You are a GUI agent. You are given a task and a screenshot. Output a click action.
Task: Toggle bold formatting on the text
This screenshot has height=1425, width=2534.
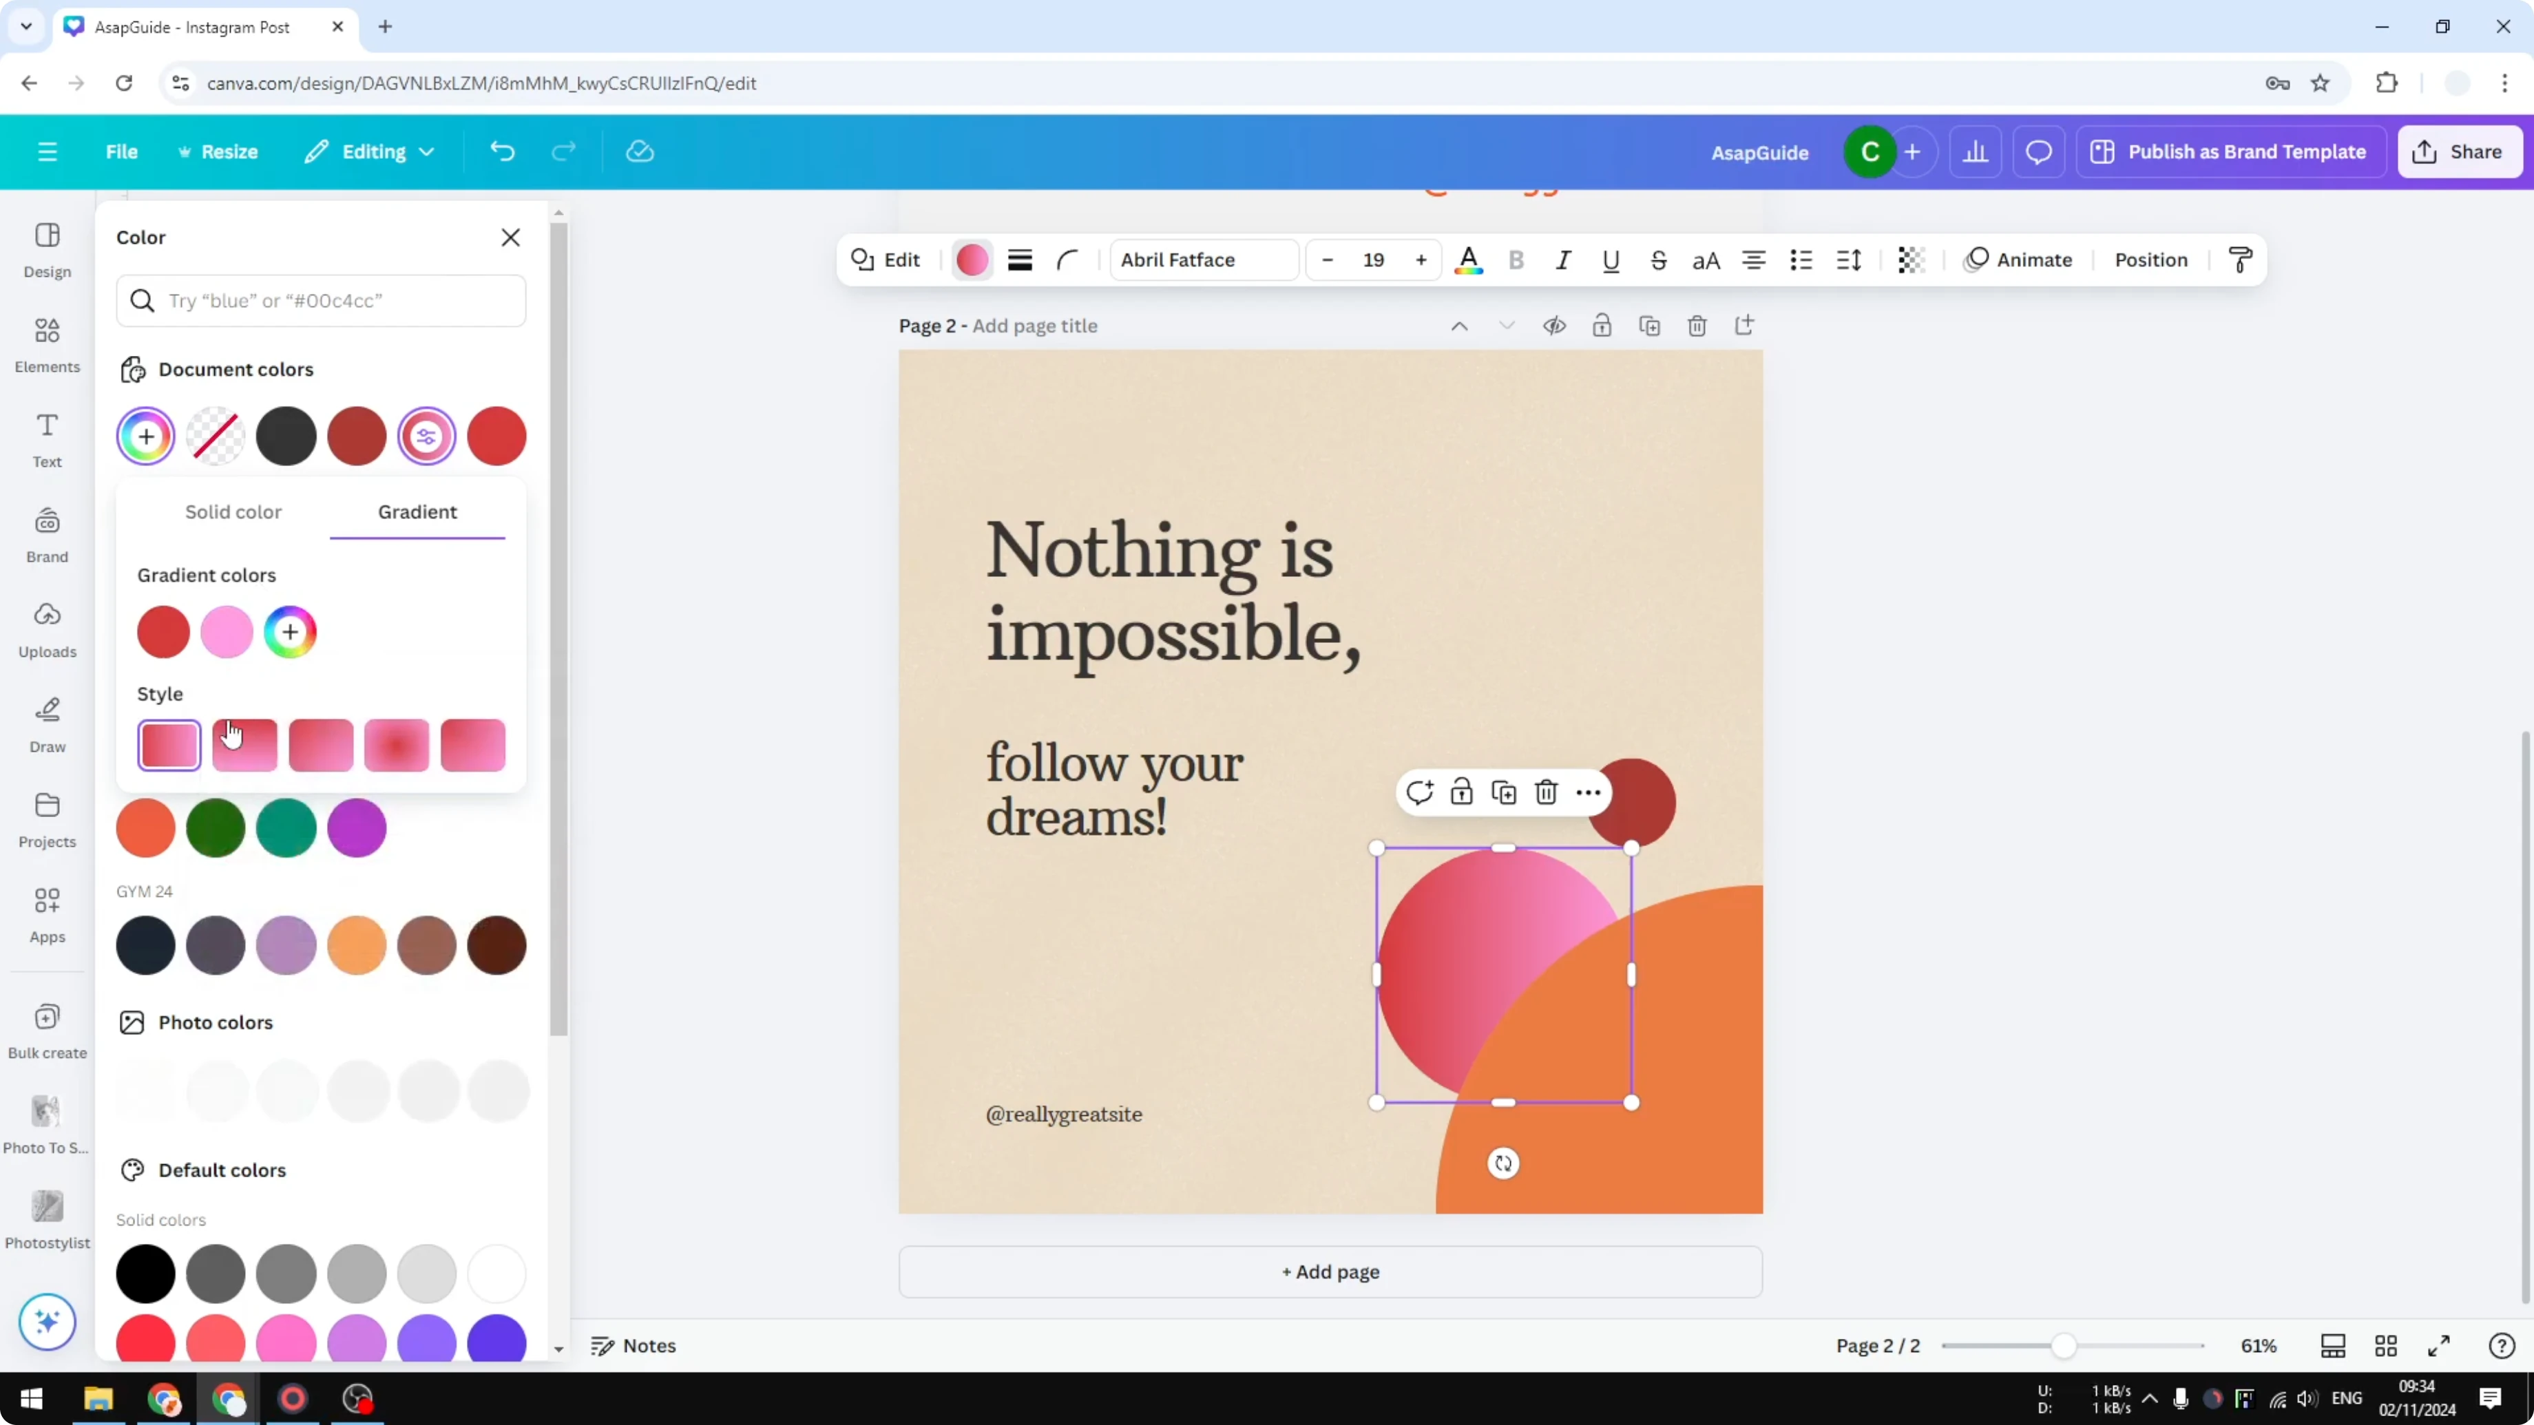pyautogui.click(x=1516, y=260)
